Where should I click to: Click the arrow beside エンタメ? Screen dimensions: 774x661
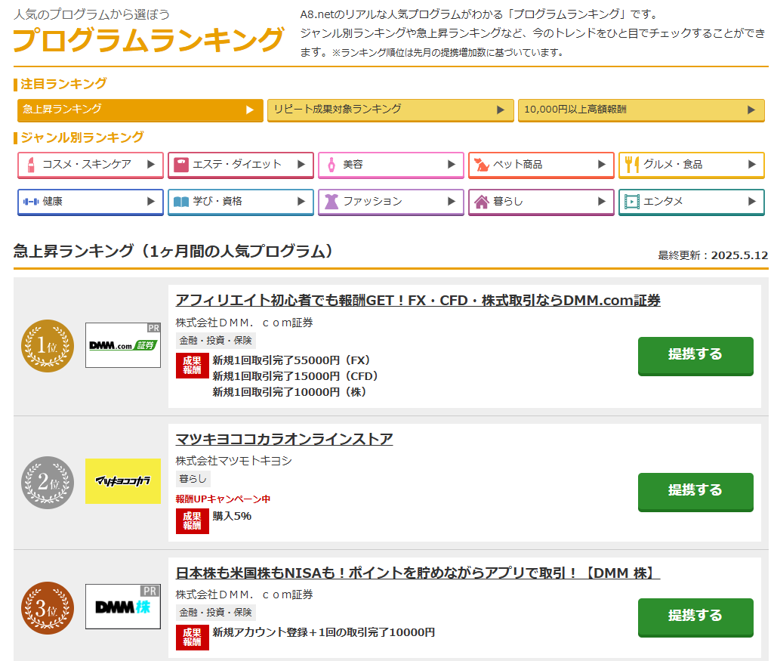click(752, 202)
